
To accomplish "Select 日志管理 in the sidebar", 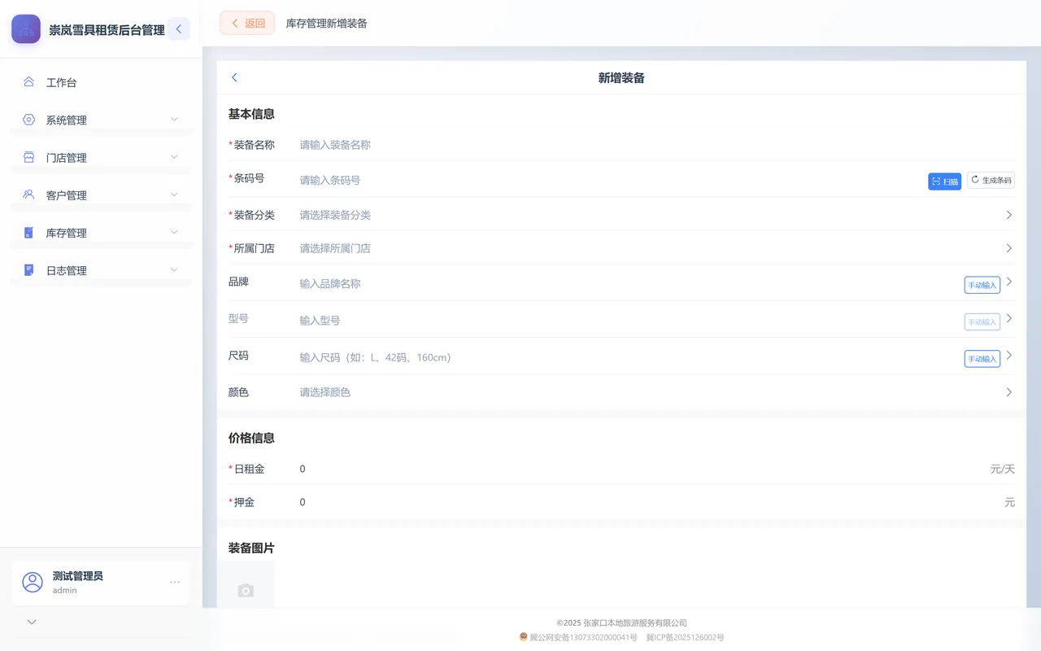I will pyautogui.click(x=101, y=270).
